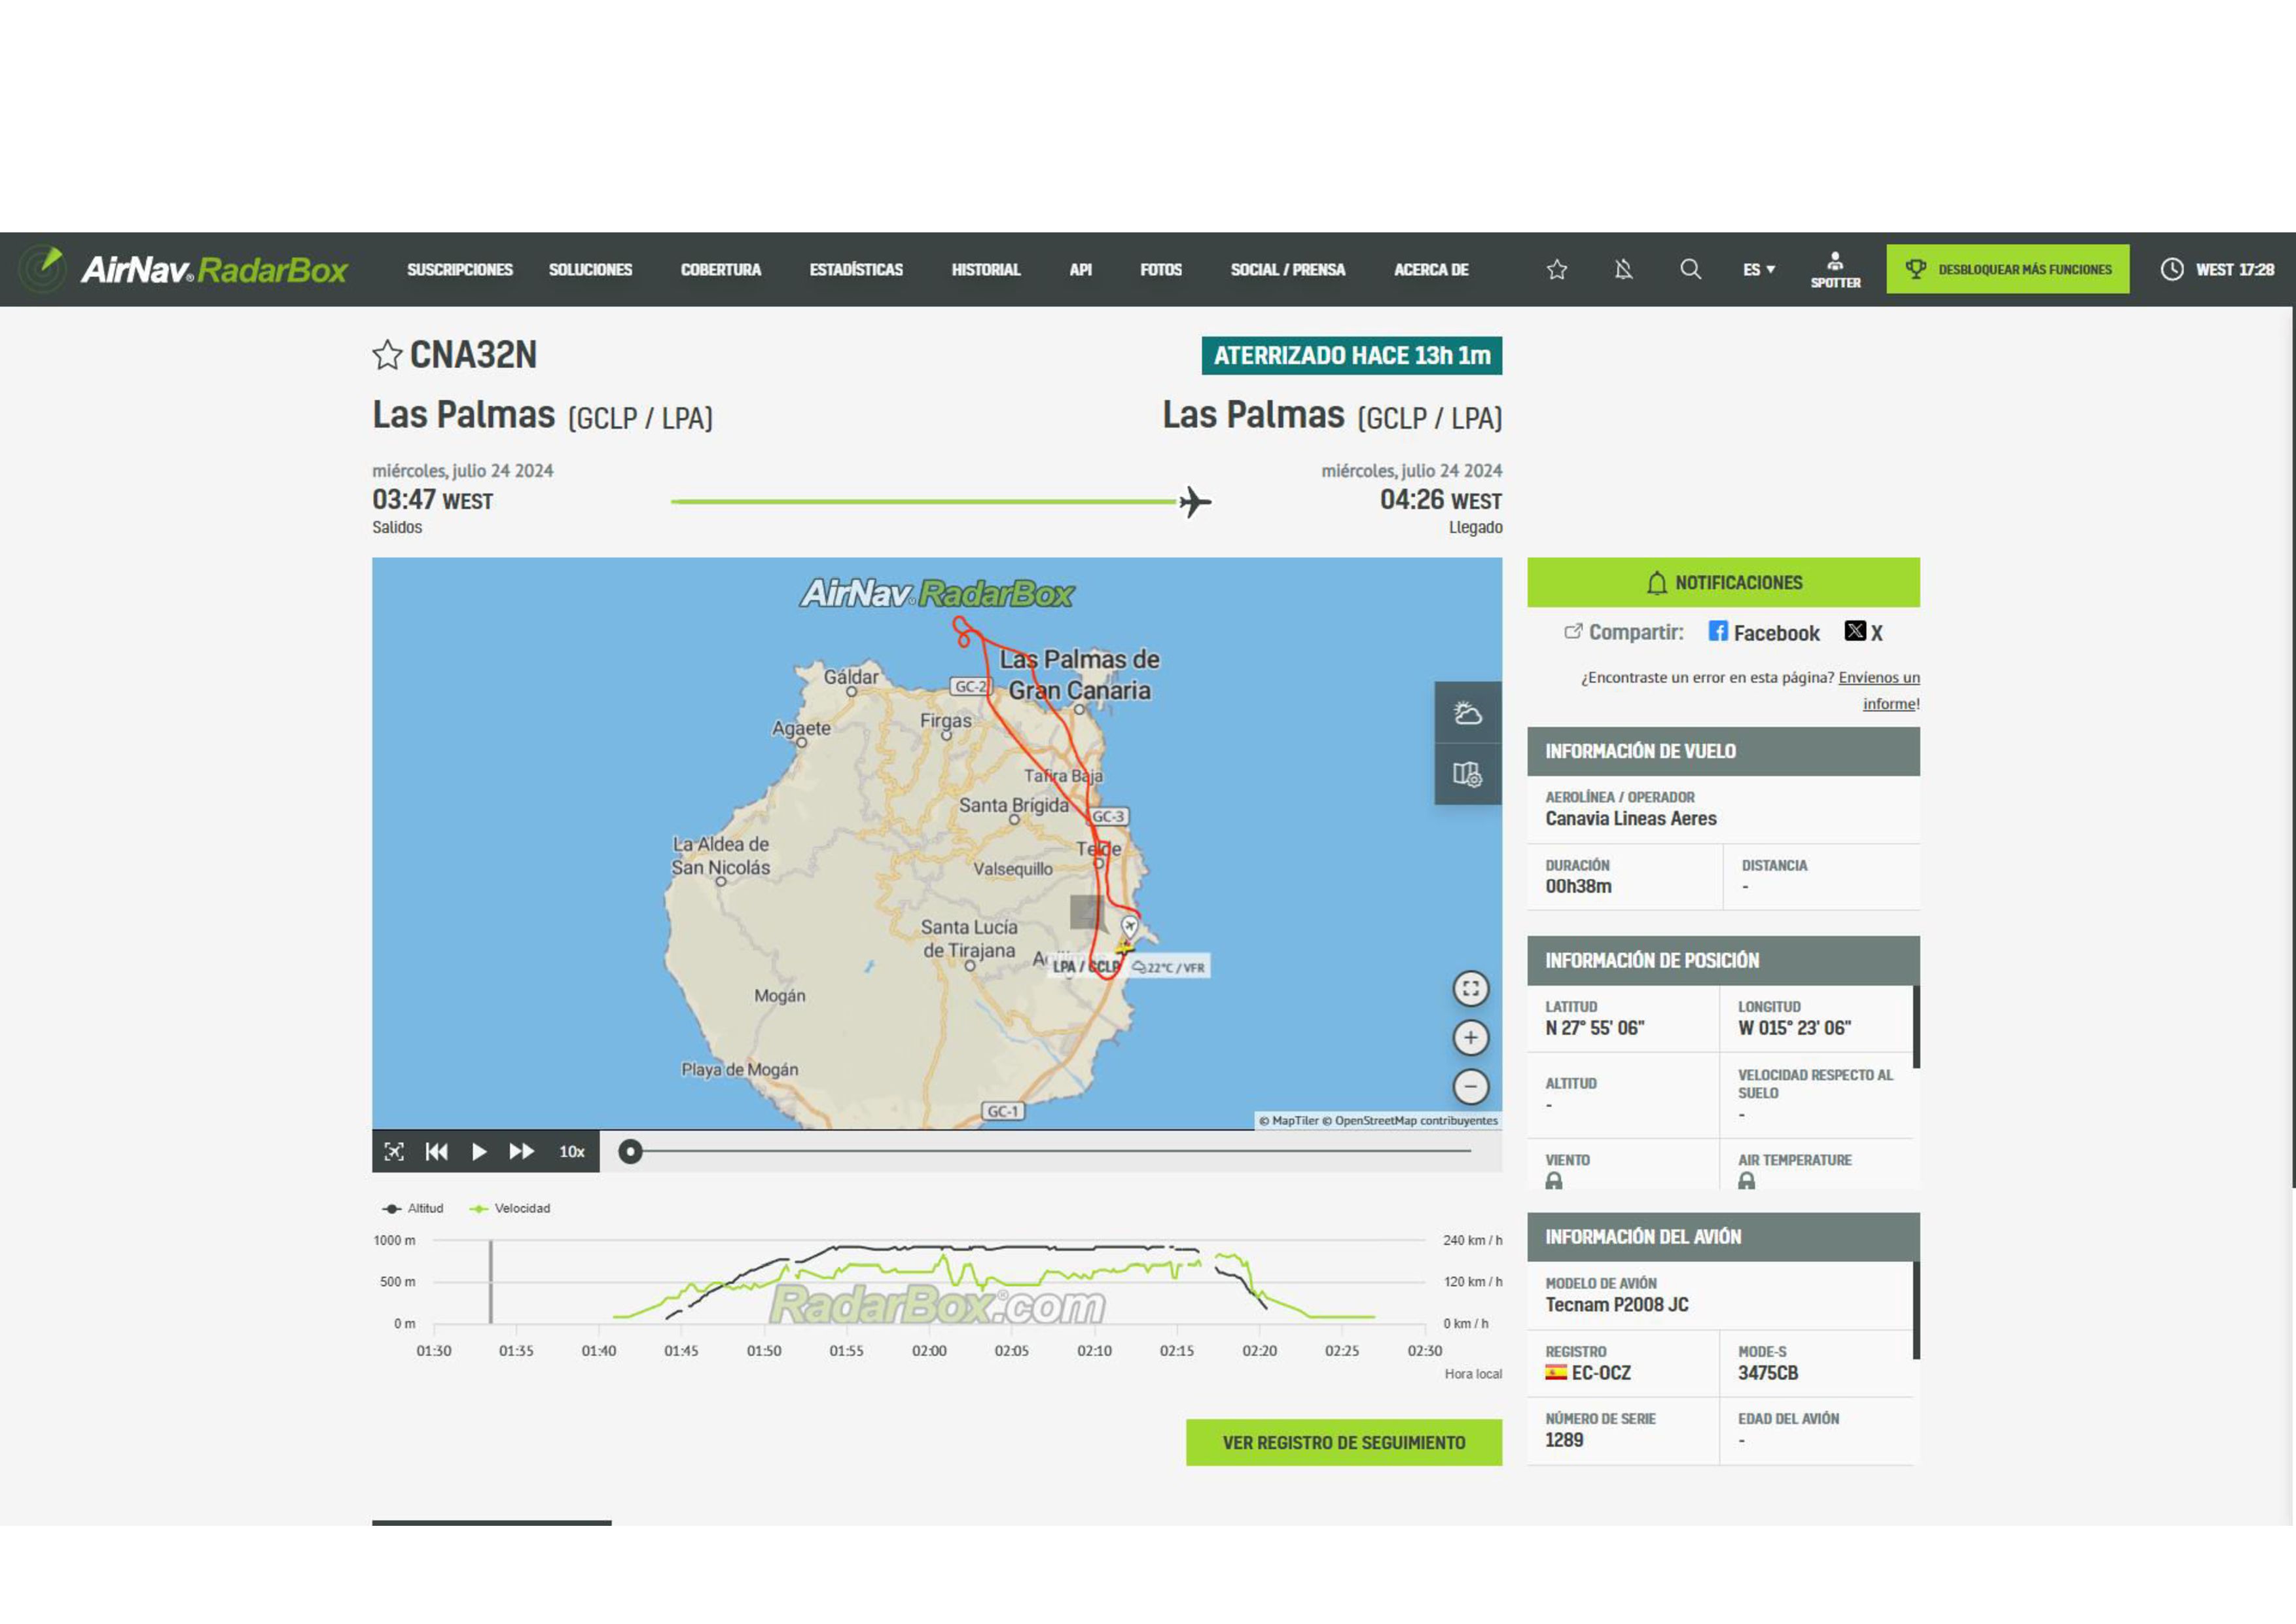Click Ver Registro de Seguimiento button
The height and width of the screenshot is (1624, 2296).
point(1343,1443)
